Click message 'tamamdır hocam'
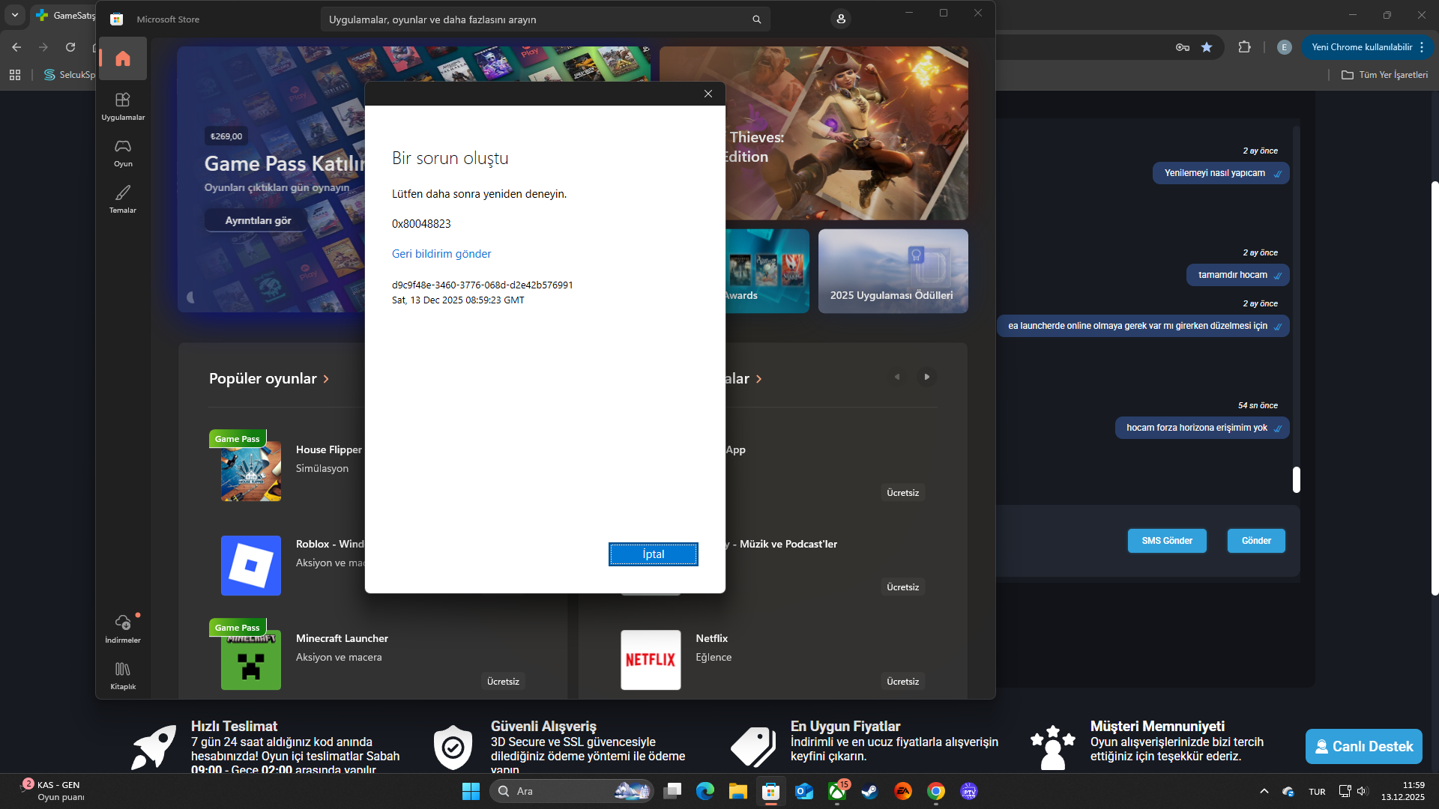1439x809 pixels. [1238, 275]
